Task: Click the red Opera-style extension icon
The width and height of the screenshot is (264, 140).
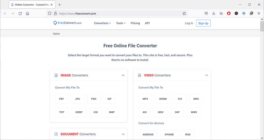Action: click(x=229, y=14)
